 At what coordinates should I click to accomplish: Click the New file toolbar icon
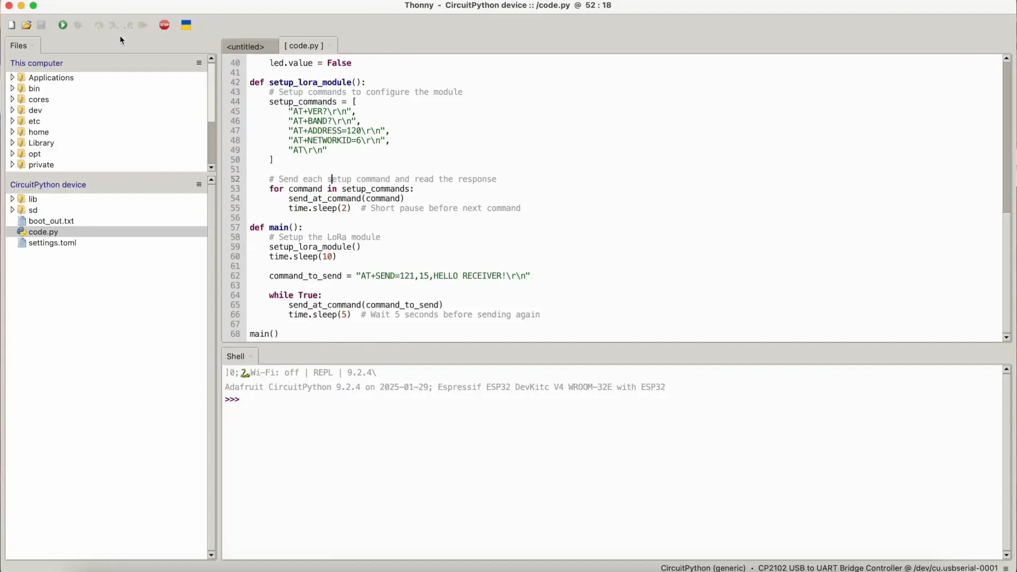point(12,25)
